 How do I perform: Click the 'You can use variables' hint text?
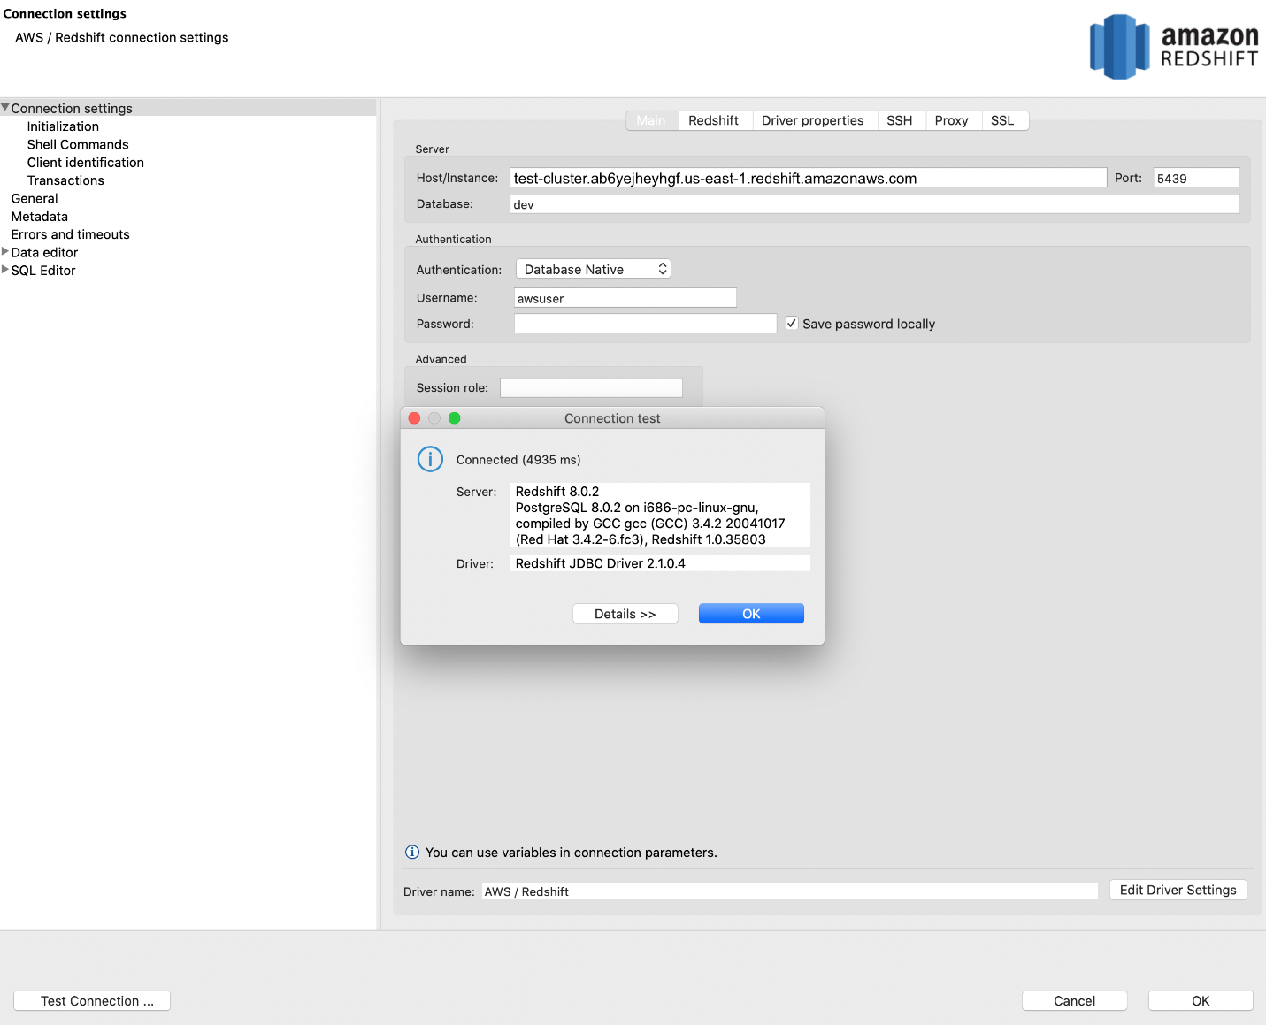coord(572,853)
